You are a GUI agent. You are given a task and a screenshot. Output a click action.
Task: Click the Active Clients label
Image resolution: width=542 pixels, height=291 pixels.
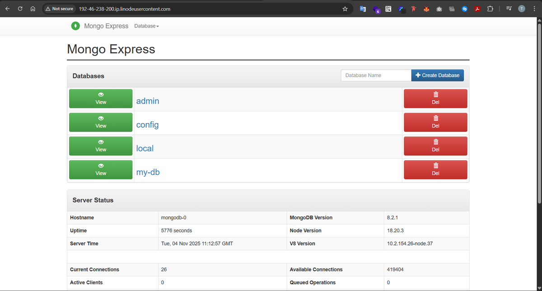click(86, 282)
